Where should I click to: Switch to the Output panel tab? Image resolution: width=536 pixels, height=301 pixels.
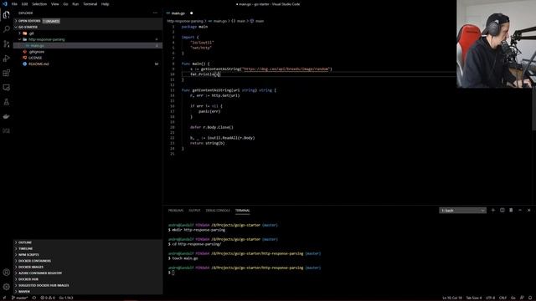[x=194, y=211]
